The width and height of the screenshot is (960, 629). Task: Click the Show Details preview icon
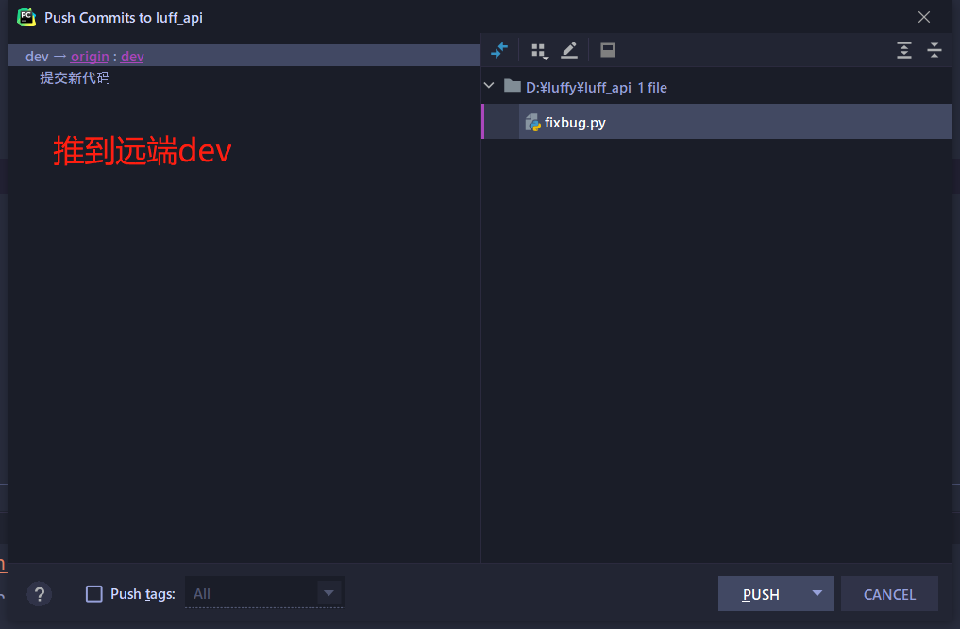point(607,50)
